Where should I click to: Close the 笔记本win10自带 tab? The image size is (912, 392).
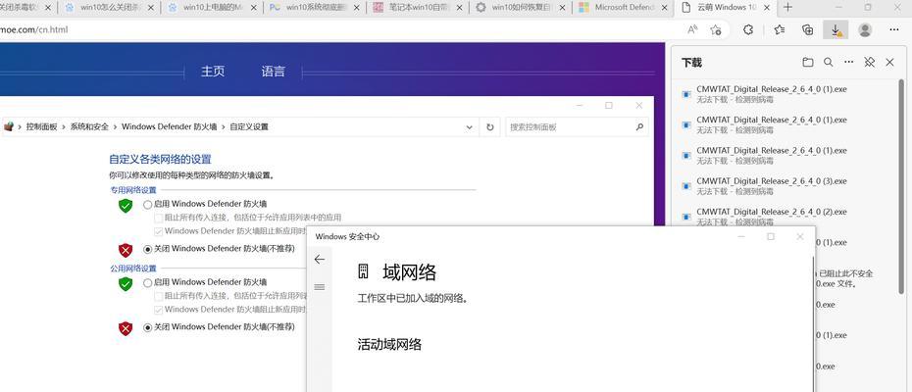coord(461,8)
